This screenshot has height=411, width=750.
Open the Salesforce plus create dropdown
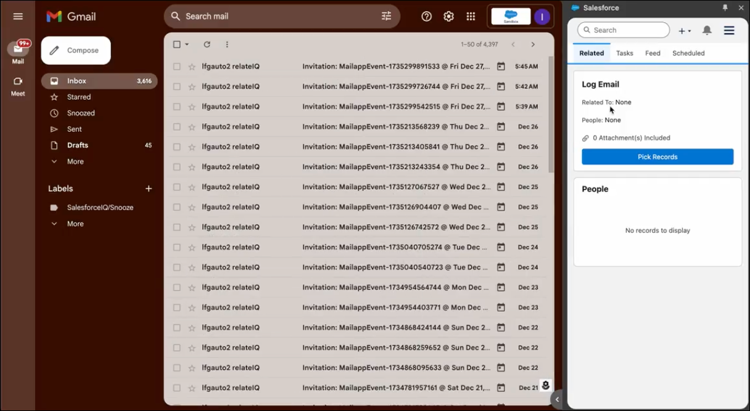685,31
